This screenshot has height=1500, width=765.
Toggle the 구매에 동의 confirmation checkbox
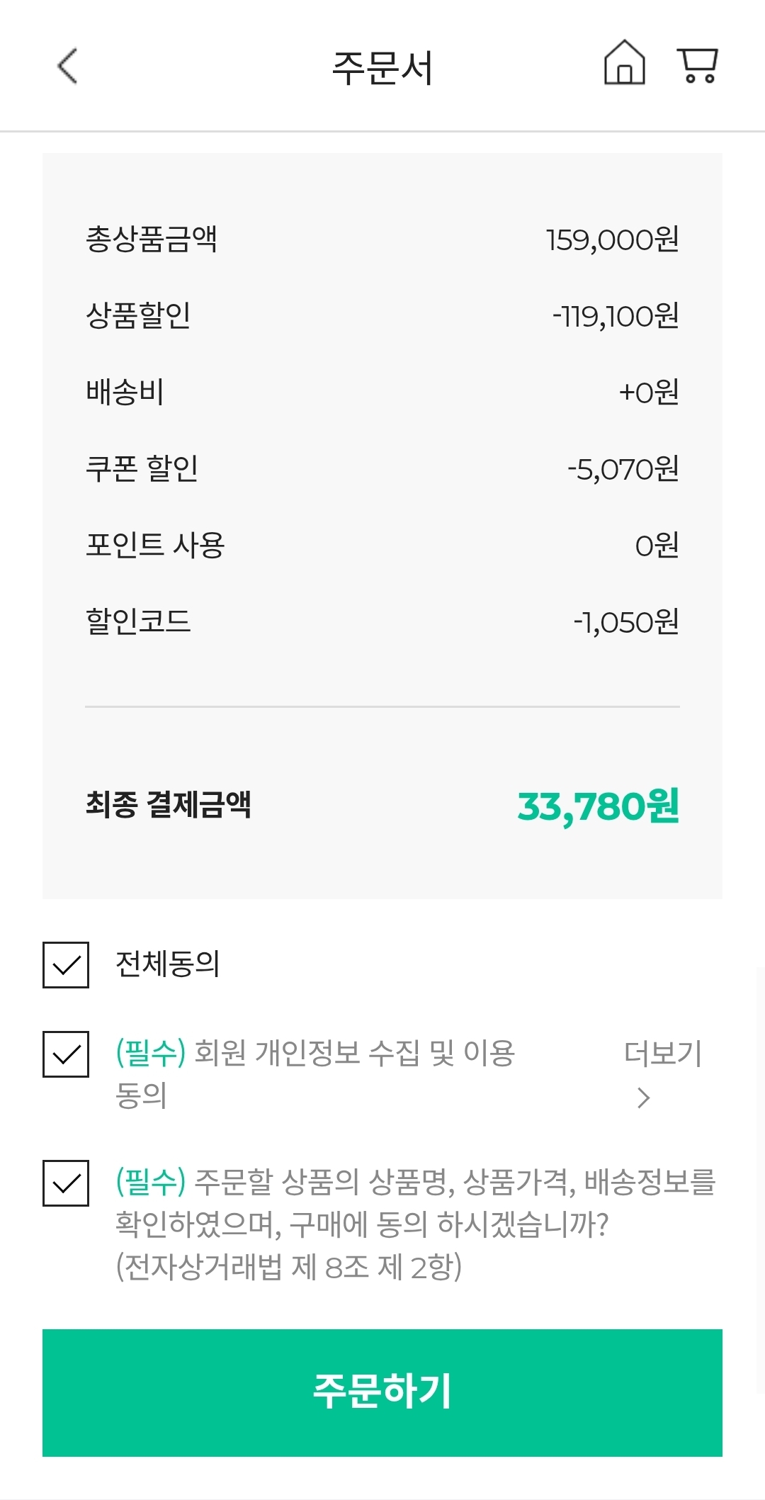point(66,1183)
